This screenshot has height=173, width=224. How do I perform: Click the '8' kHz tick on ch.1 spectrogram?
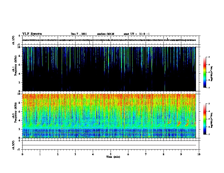[20, 56]
